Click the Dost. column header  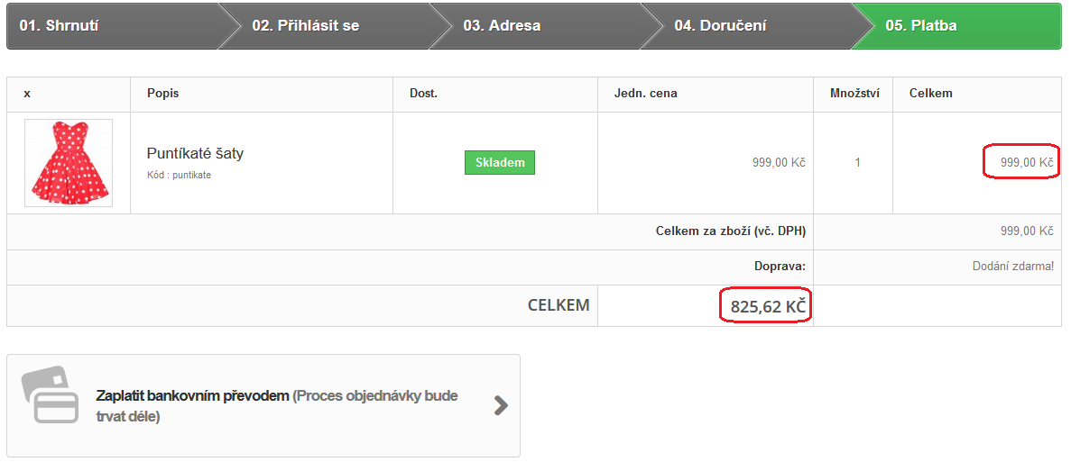point(423,94)
